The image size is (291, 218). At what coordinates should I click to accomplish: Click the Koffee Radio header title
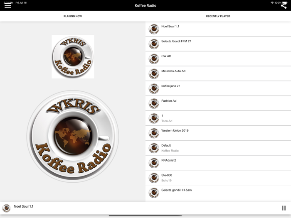pos(145,5)
